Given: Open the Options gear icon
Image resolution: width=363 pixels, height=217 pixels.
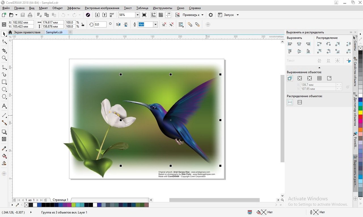Looking at the screenshot, I should (211, 15).
